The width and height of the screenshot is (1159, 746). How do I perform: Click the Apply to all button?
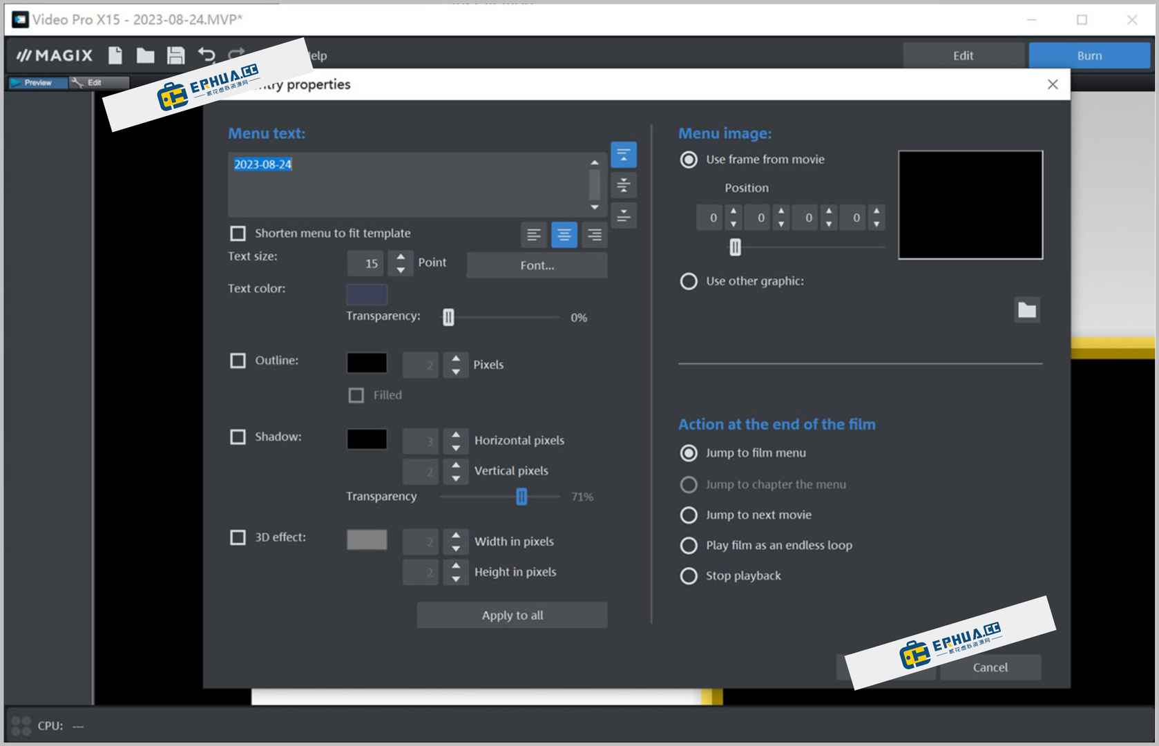(x=512, y=615)
